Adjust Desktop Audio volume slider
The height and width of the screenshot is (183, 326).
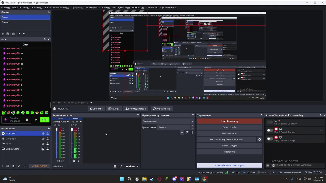point(57,143)
